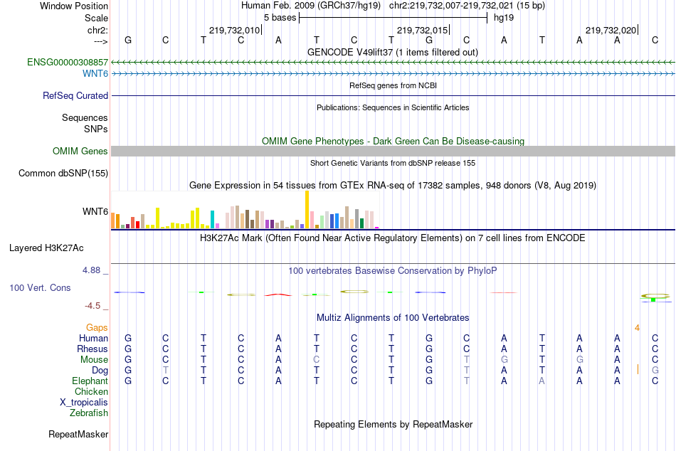Click the Scale label

(96, 18)
